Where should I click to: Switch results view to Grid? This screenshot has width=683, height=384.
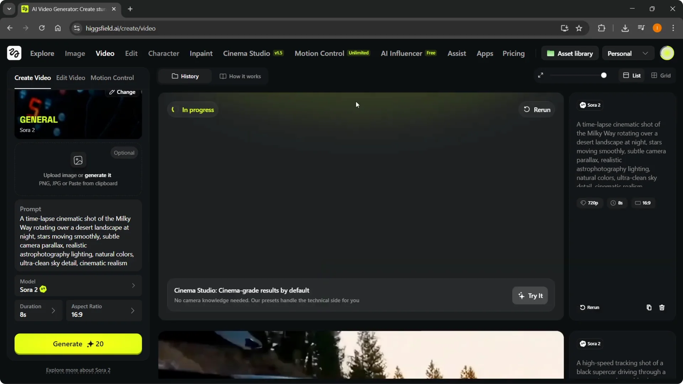coord(661,75)
